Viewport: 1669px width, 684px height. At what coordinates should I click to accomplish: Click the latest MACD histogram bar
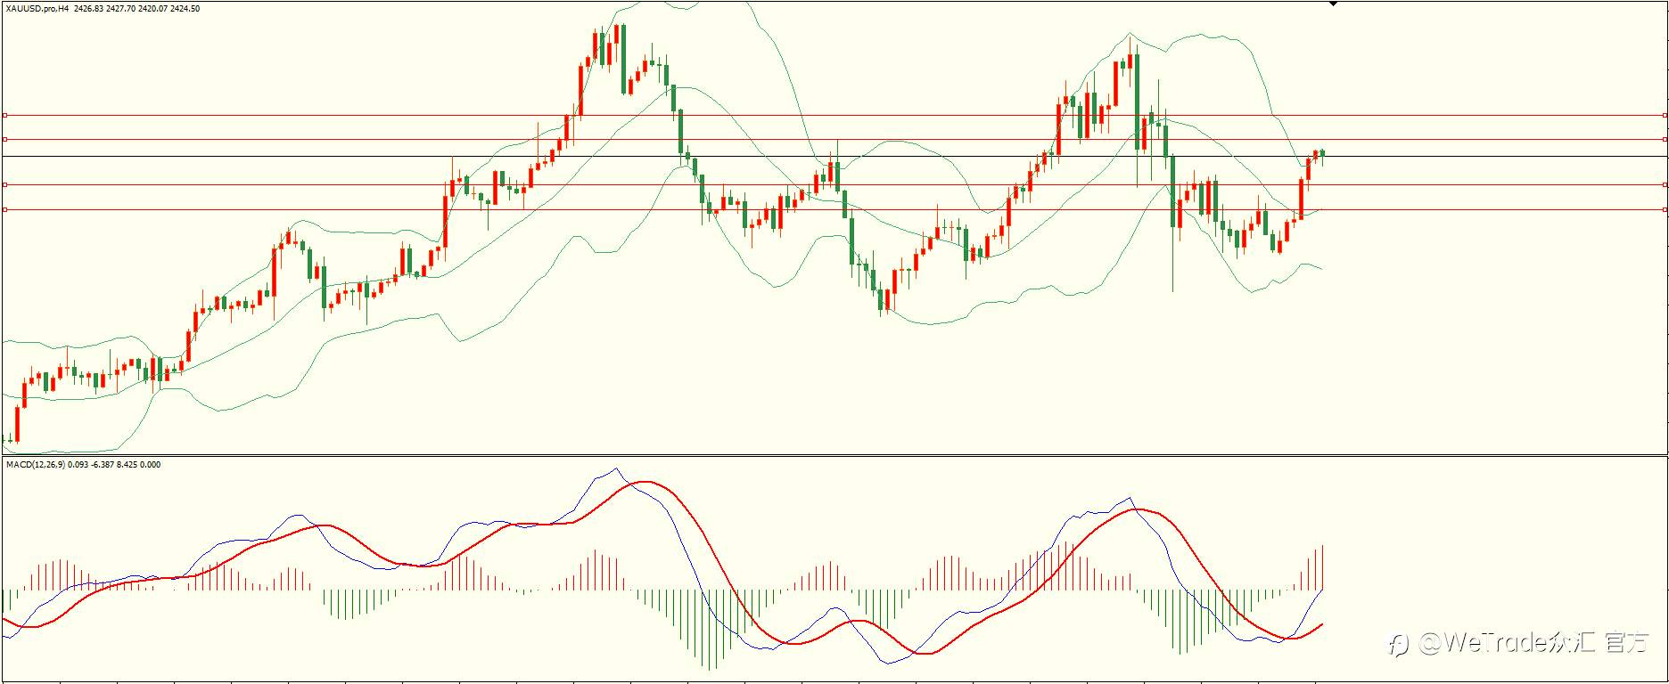[x=1322, y=567]
